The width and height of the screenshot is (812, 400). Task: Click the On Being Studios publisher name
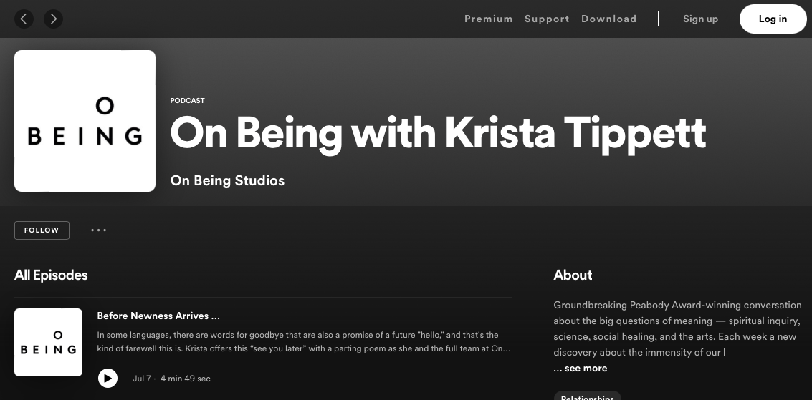tap(227, 180)
